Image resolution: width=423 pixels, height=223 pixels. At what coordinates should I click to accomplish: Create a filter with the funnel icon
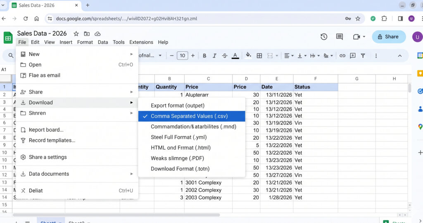[x=363, y=56]
